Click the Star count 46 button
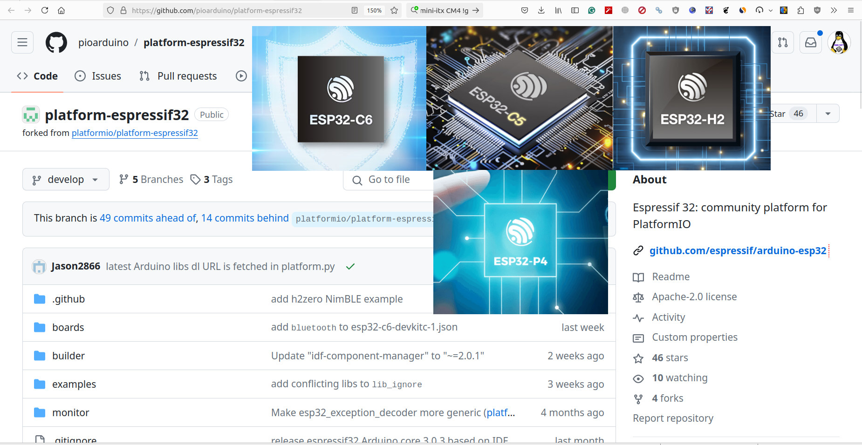The width and height of the screenshot is (862, 445). tap(793, 114)
